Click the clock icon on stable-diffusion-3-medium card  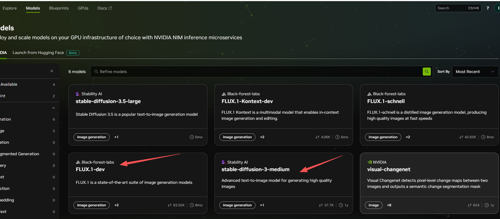pyautogui.click(x=341, y=205)
